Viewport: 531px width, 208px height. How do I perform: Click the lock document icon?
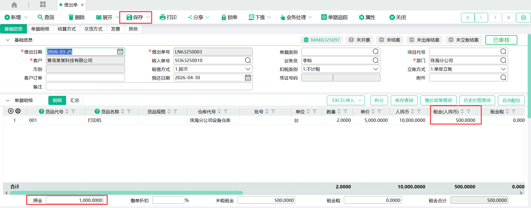point(224,17)
